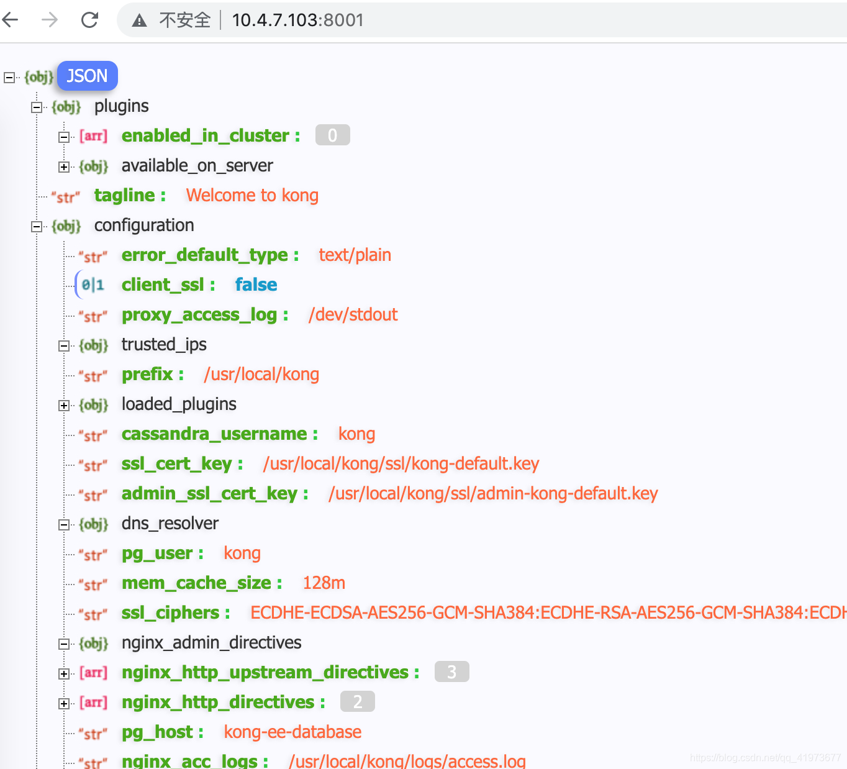Click the arr type icon beside nginx_http_upstream_directives

click(x=94, y=673)
